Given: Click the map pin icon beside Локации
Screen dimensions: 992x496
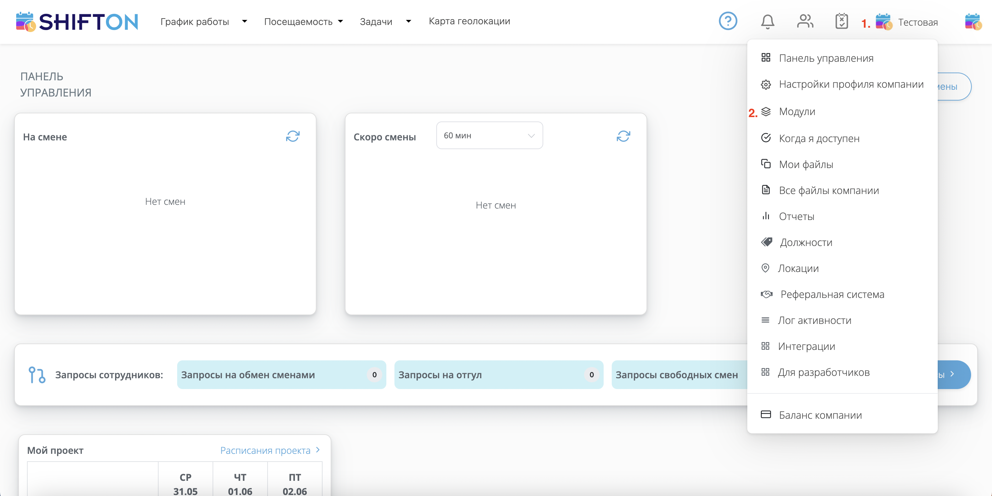Looking at the screenshot, I should [x=765, y=268].
